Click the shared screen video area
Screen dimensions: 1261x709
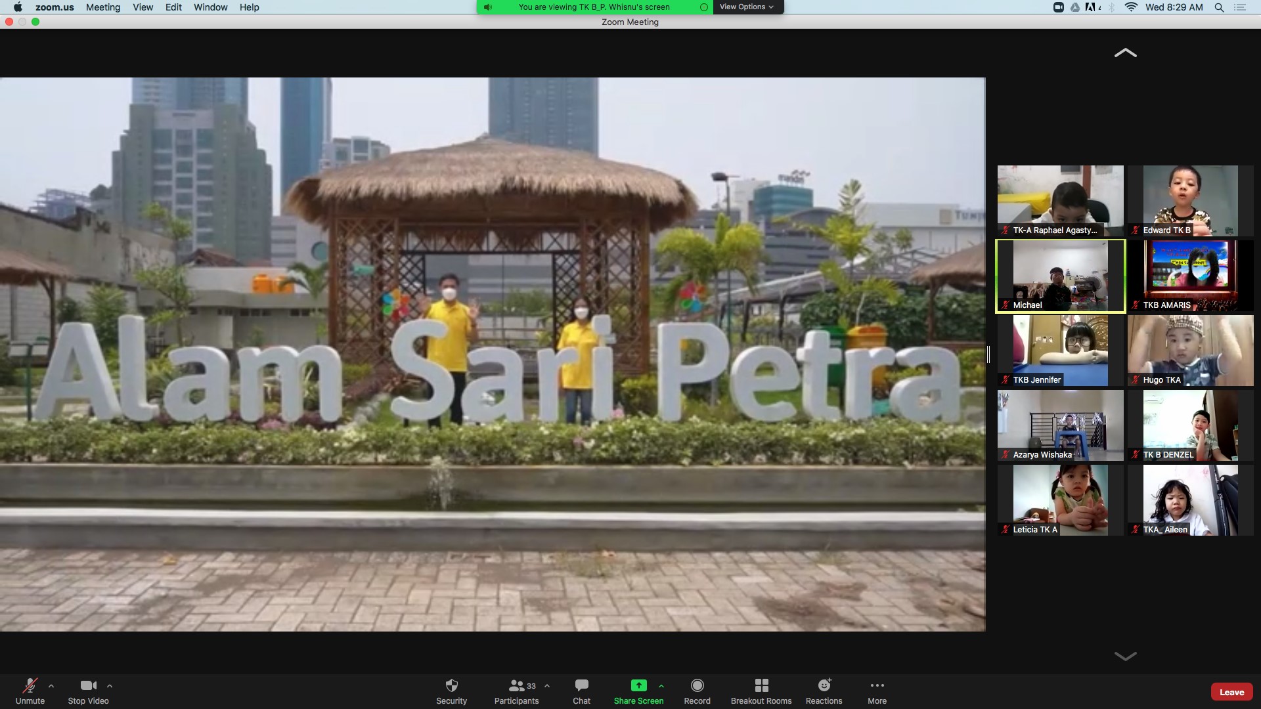(x=493, y=354)
